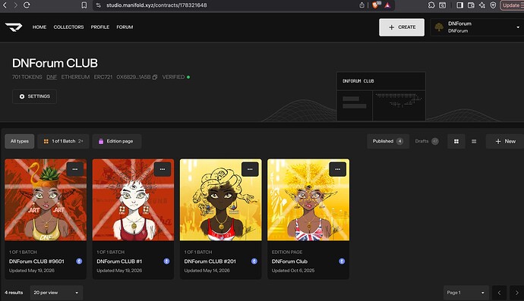Open the 20 per view dropdown
The image size is (524, 301).
pos(56,293)
